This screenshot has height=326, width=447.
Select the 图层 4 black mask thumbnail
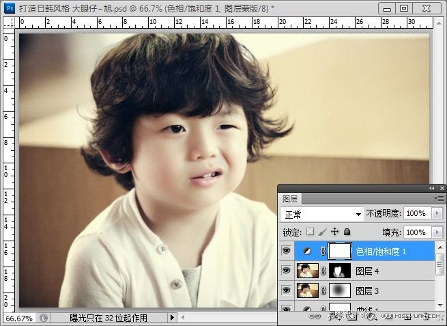coord(340,271)
